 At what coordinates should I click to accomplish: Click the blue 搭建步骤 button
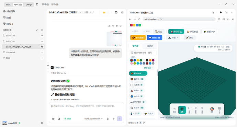[x=154, y=38]
